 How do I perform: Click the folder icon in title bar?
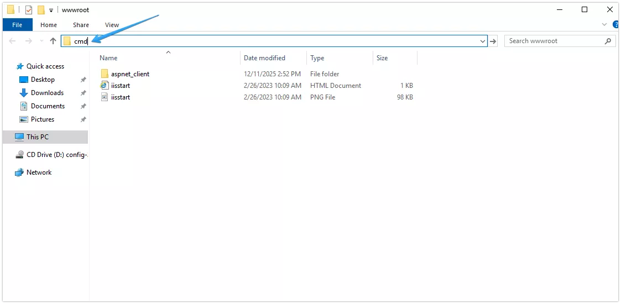point(11,9)
